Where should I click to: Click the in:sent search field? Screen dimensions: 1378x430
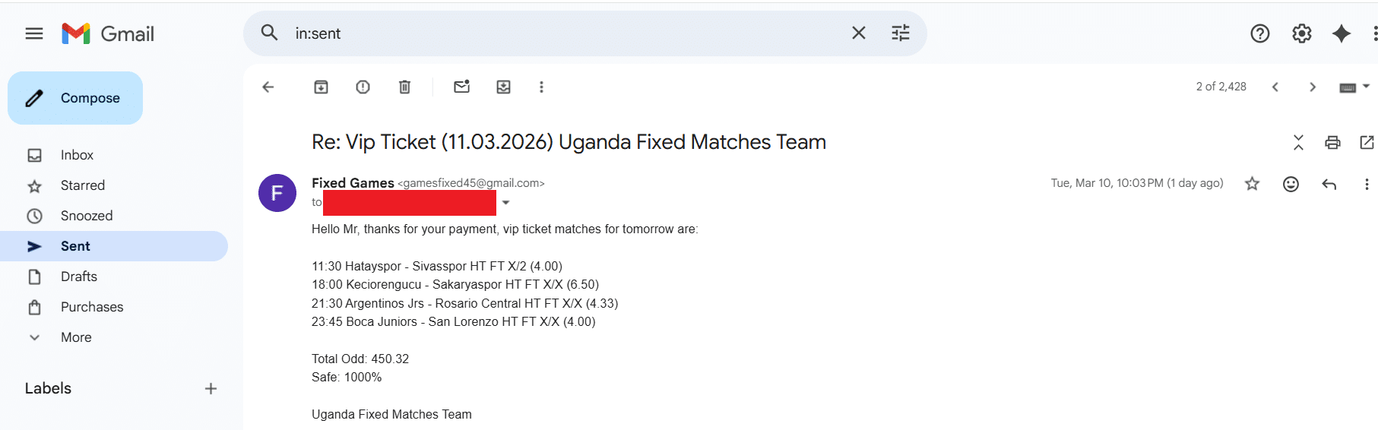[x=562, y=33]
